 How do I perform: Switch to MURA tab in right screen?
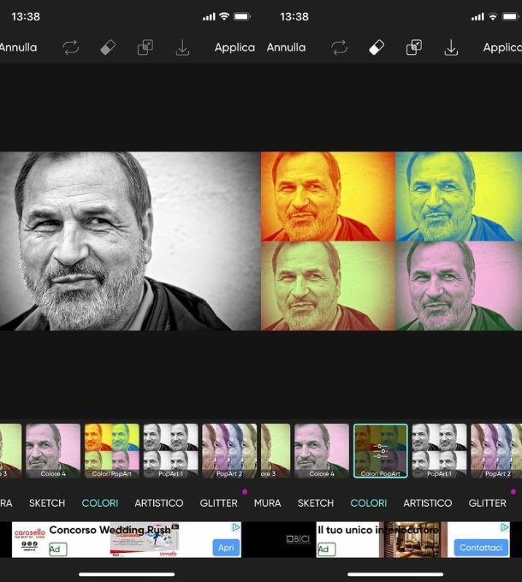click(267, 503)
